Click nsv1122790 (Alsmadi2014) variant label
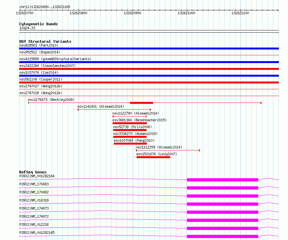 coord(136,113)
